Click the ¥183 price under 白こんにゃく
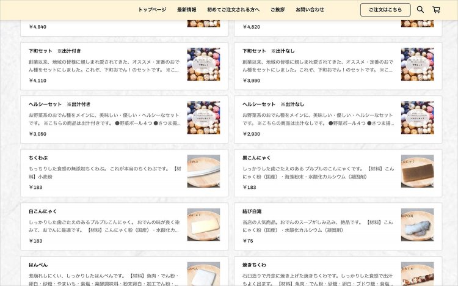This screenshot has width=458, height=286. point(35,241)
